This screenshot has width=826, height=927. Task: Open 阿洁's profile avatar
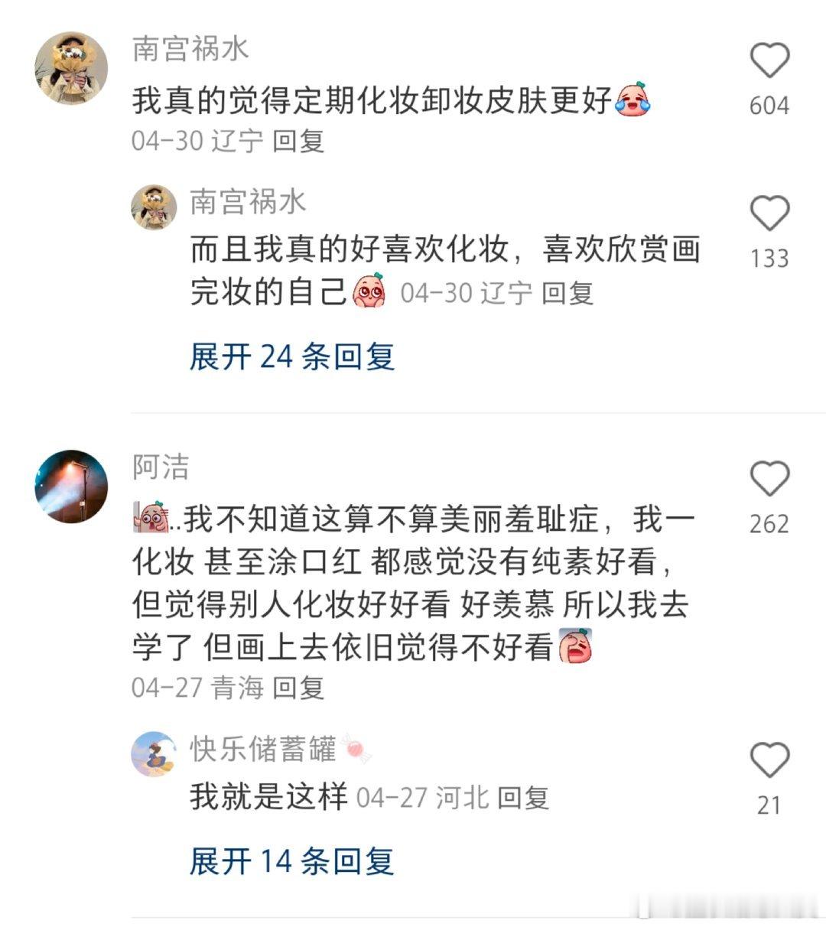71,486
